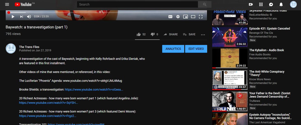
Task: Open the link ending v=Frgz2...
Action: 48,116
